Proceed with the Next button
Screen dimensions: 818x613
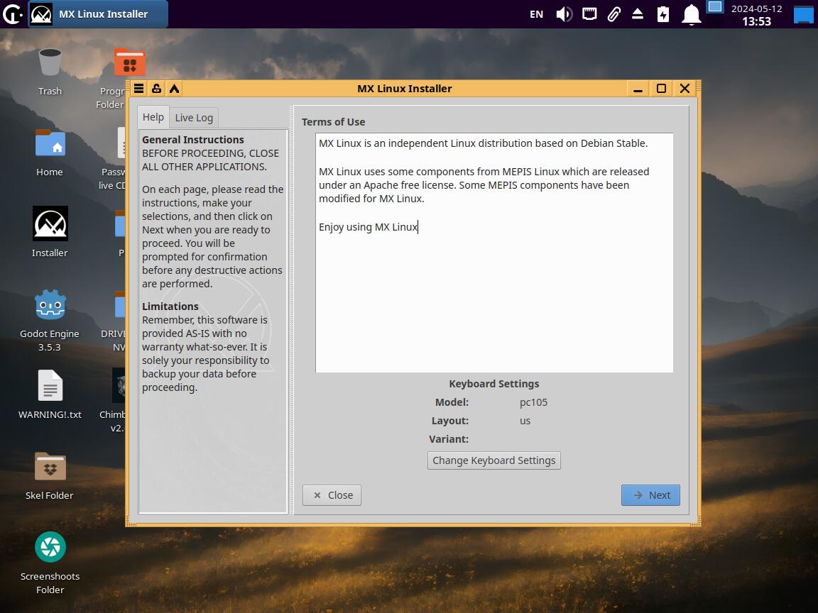[650, 495]
